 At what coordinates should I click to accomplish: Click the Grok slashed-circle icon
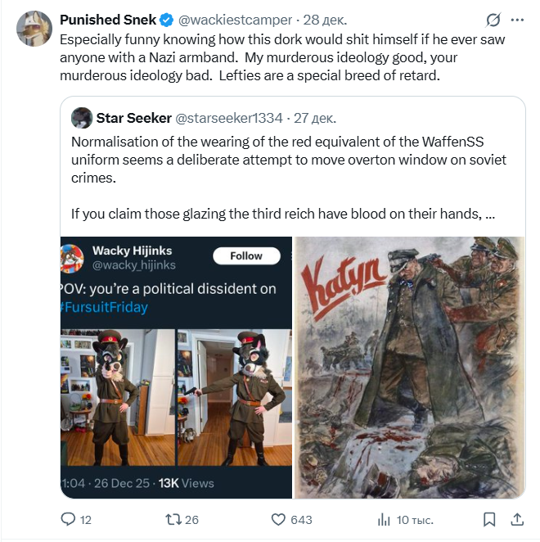point(493,20)
